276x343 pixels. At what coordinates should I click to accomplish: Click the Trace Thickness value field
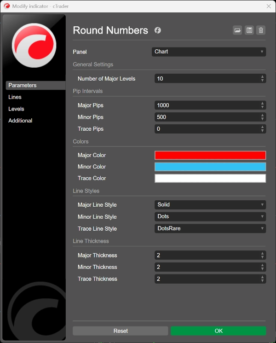click(206, 279)
